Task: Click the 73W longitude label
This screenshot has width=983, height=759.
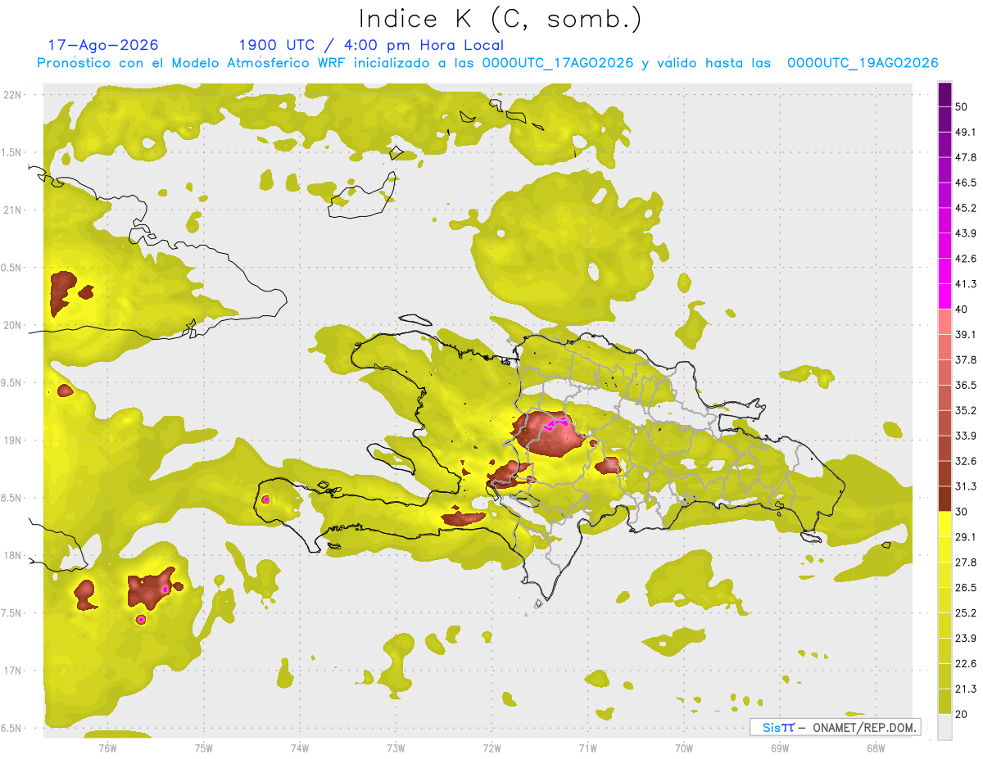Action: (x=396, y=748)
